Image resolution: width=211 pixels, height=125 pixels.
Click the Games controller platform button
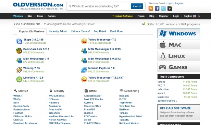coord(179,67)
